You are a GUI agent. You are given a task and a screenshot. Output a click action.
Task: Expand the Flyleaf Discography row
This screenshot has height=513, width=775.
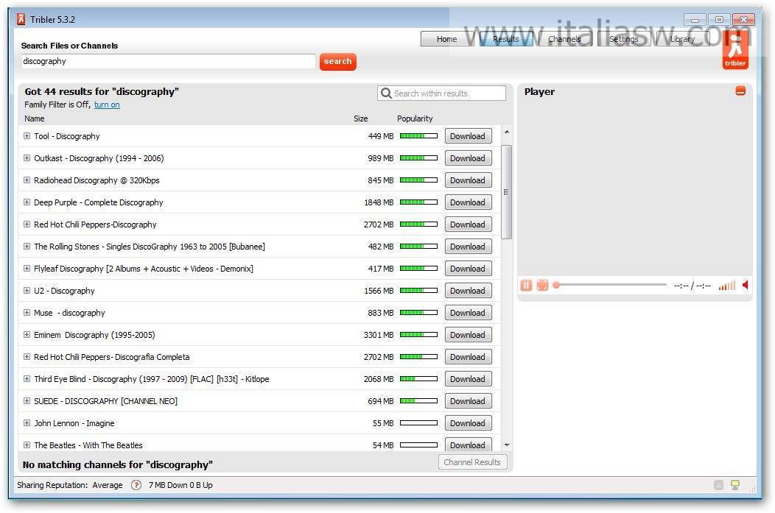pos(27,268)
